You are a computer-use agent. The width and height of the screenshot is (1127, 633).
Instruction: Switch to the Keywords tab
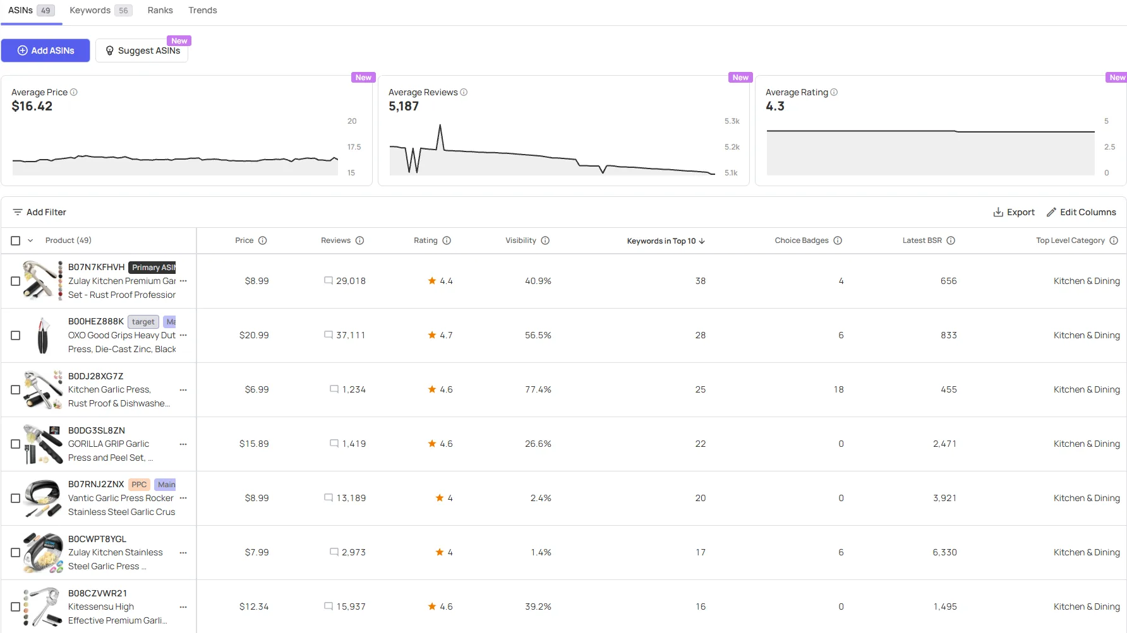101,11
